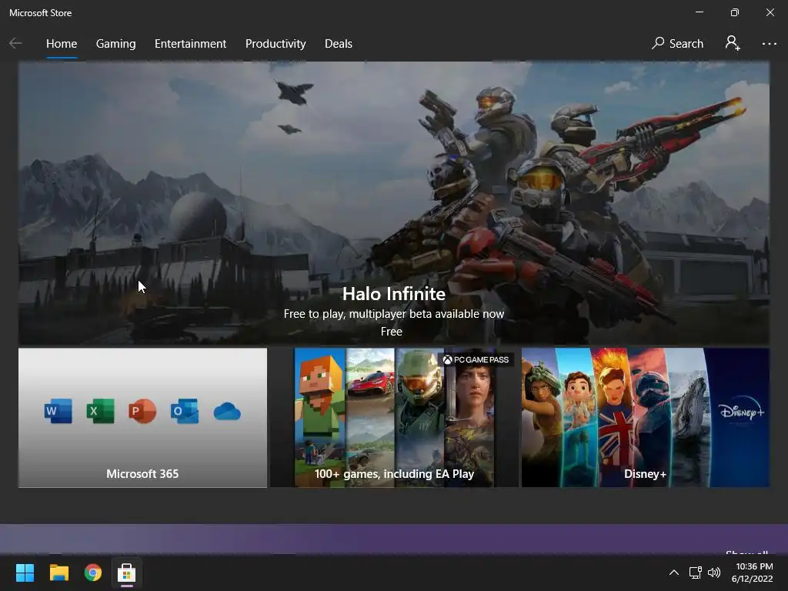The image size is (788, 591).
Task: Launch Google Chrome from the taskbar
Action: [x=93, y=573]
